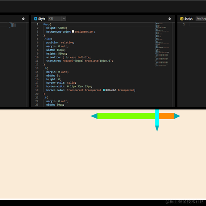Click the orange bar in the preview

click(x=167, y=116)
